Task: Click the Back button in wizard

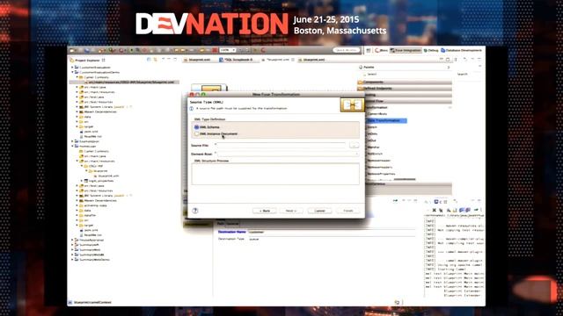Action: [265, 211]
